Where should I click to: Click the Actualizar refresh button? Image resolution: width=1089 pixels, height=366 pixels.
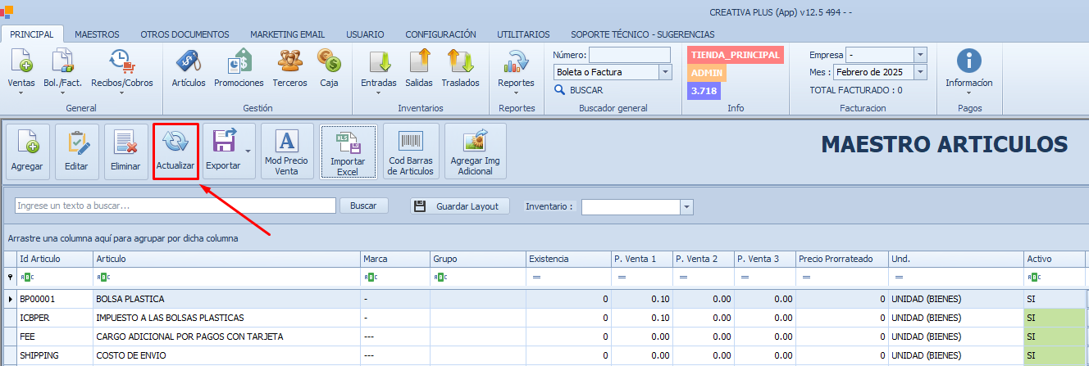click(175, 151)
